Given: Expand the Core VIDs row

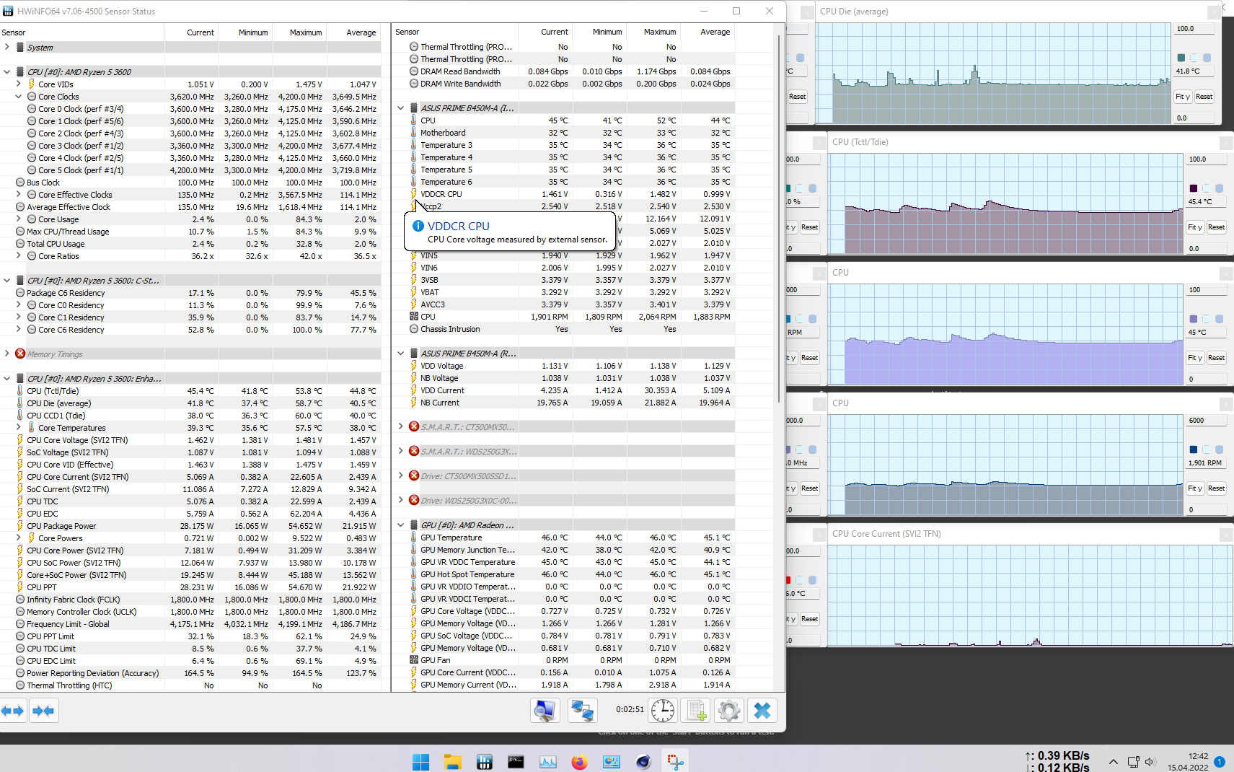Looking at the screenshot, I should tap(18, 84).
